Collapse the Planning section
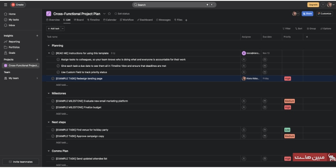This screenshot has width=336, height=168. pos(49,45)
